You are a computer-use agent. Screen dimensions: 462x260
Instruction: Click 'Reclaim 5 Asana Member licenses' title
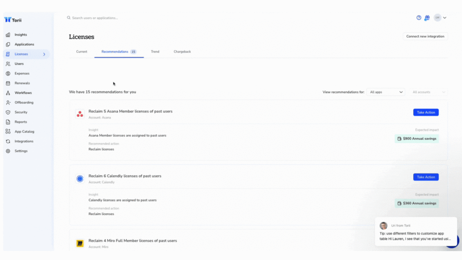tap(130, 111)
